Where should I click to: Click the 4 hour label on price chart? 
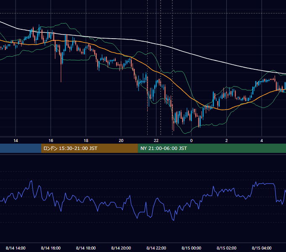point(262,141)
